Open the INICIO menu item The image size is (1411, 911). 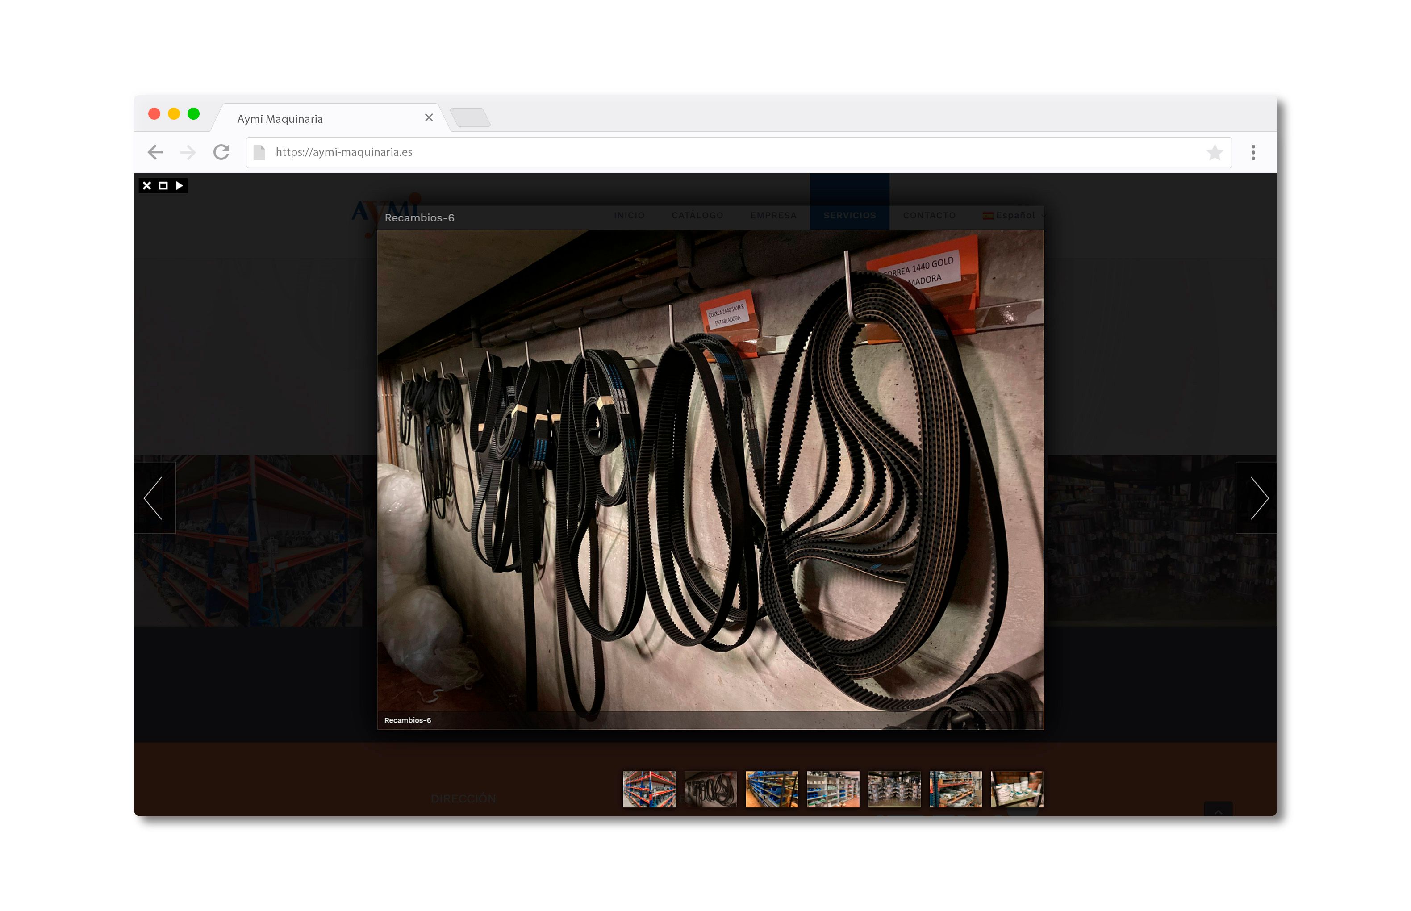629,215
